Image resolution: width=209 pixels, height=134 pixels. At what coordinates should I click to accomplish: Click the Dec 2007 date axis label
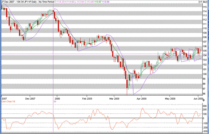(30, 99)
